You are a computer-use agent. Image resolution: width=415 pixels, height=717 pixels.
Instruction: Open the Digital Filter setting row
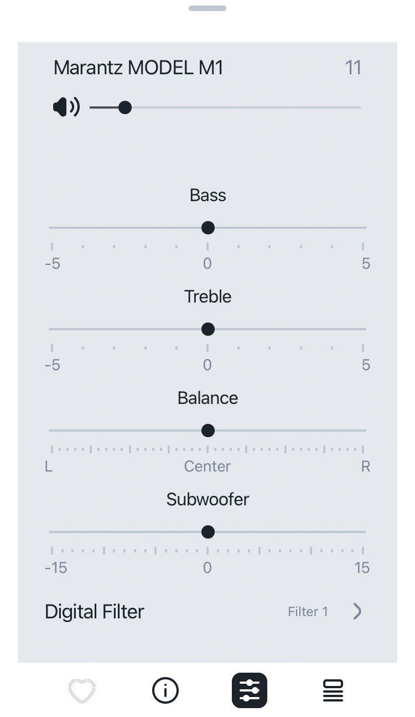tap(95, 612)
